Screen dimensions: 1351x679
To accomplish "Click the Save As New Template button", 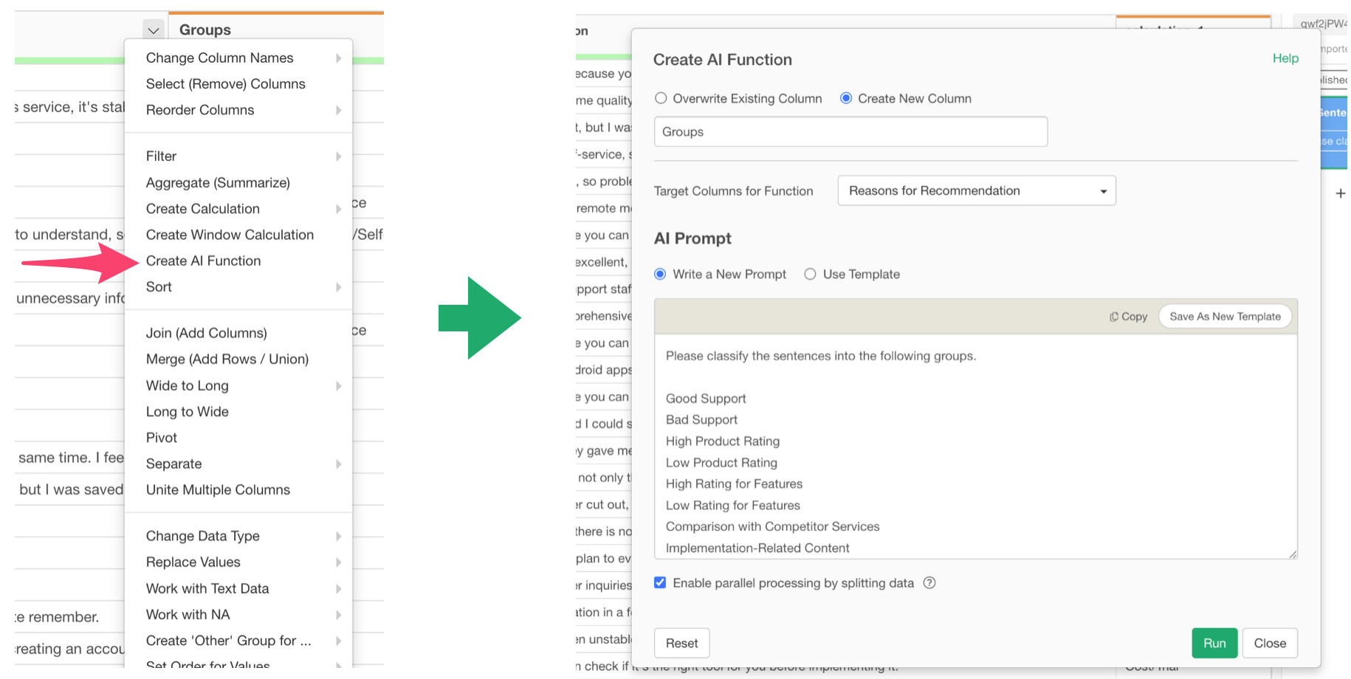I will tap(1225, 317).
